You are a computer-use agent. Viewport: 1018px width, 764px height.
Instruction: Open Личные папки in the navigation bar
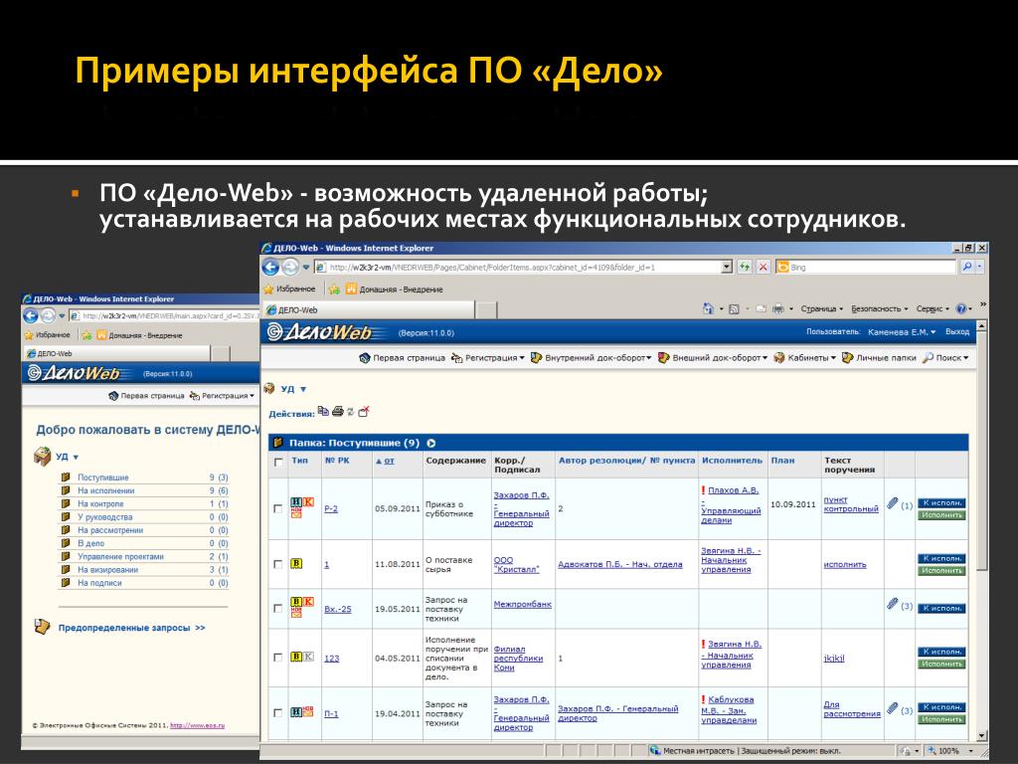(879, 358)
